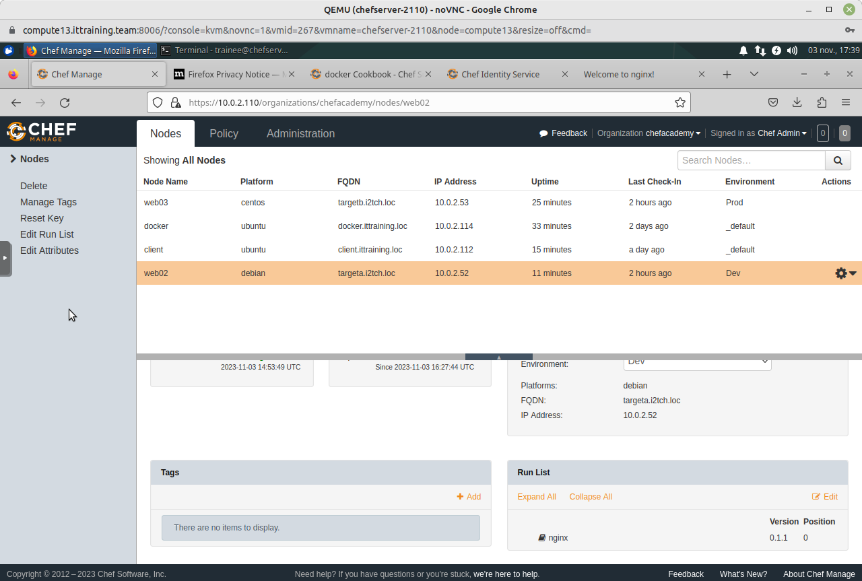862x581 pixels.
Task: Click the notification bell in the panel
Action: click(743, 50)
